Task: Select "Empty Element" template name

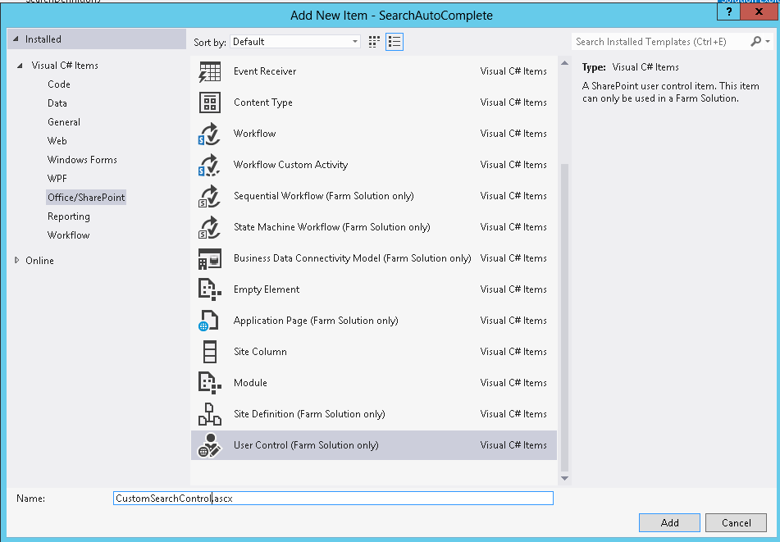Action: 267,290
